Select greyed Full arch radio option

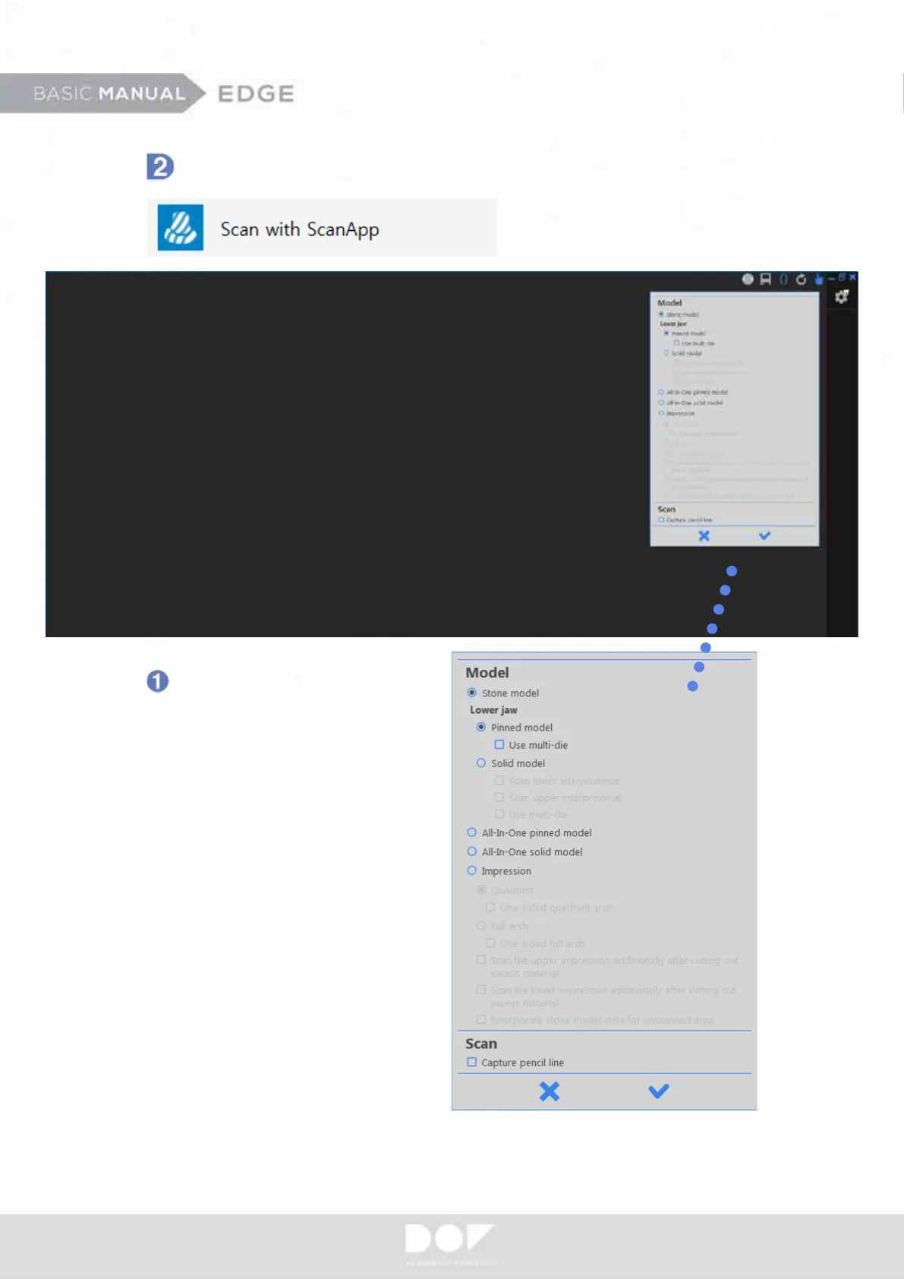[x=481, y=925]
